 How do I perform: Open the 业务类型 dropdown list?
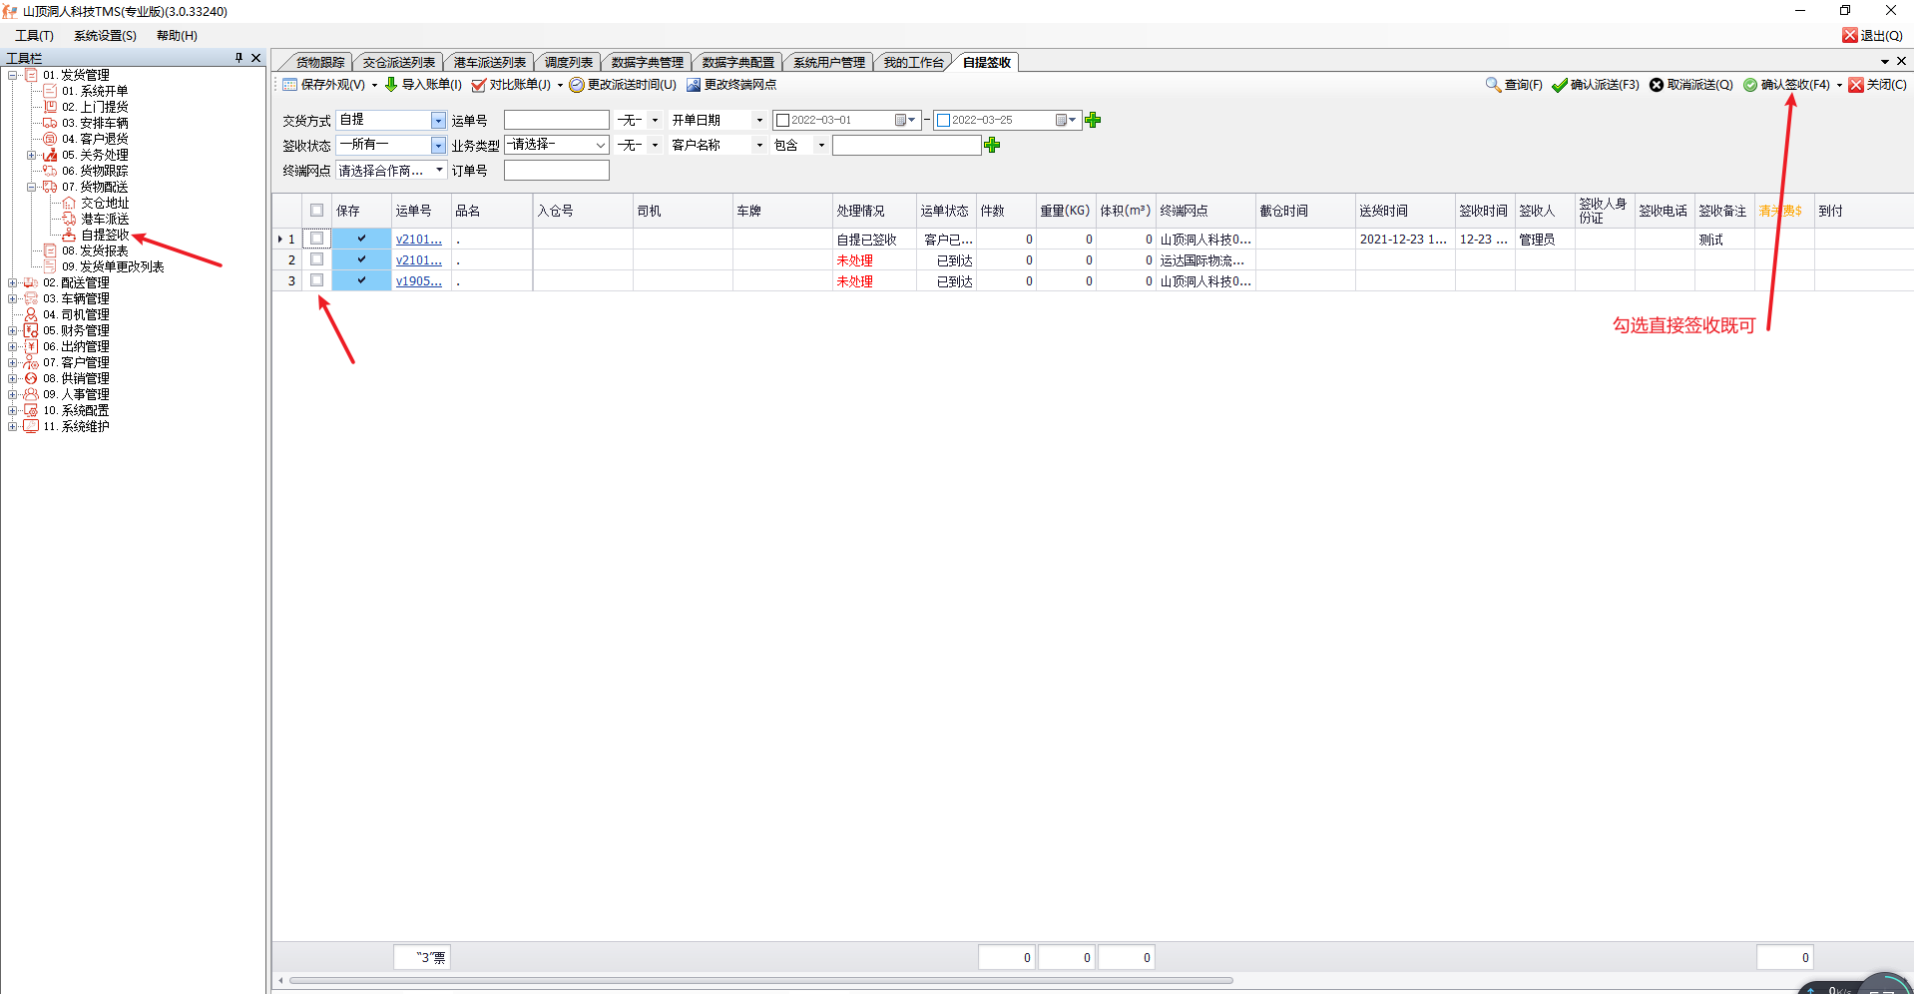coord(600,146)
